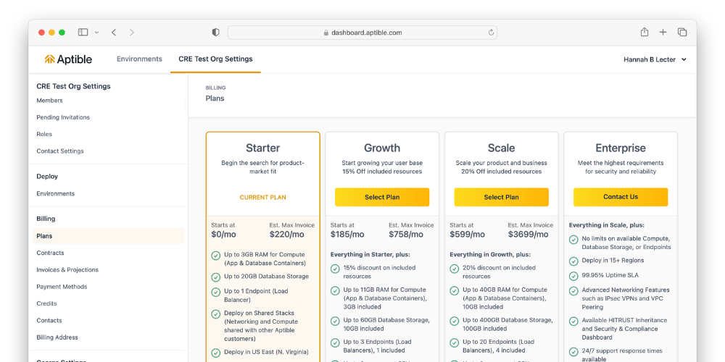Open Invoices & Projections in the sidebar
The height and width of the screenshot is (362, 725).
point(67,269)
